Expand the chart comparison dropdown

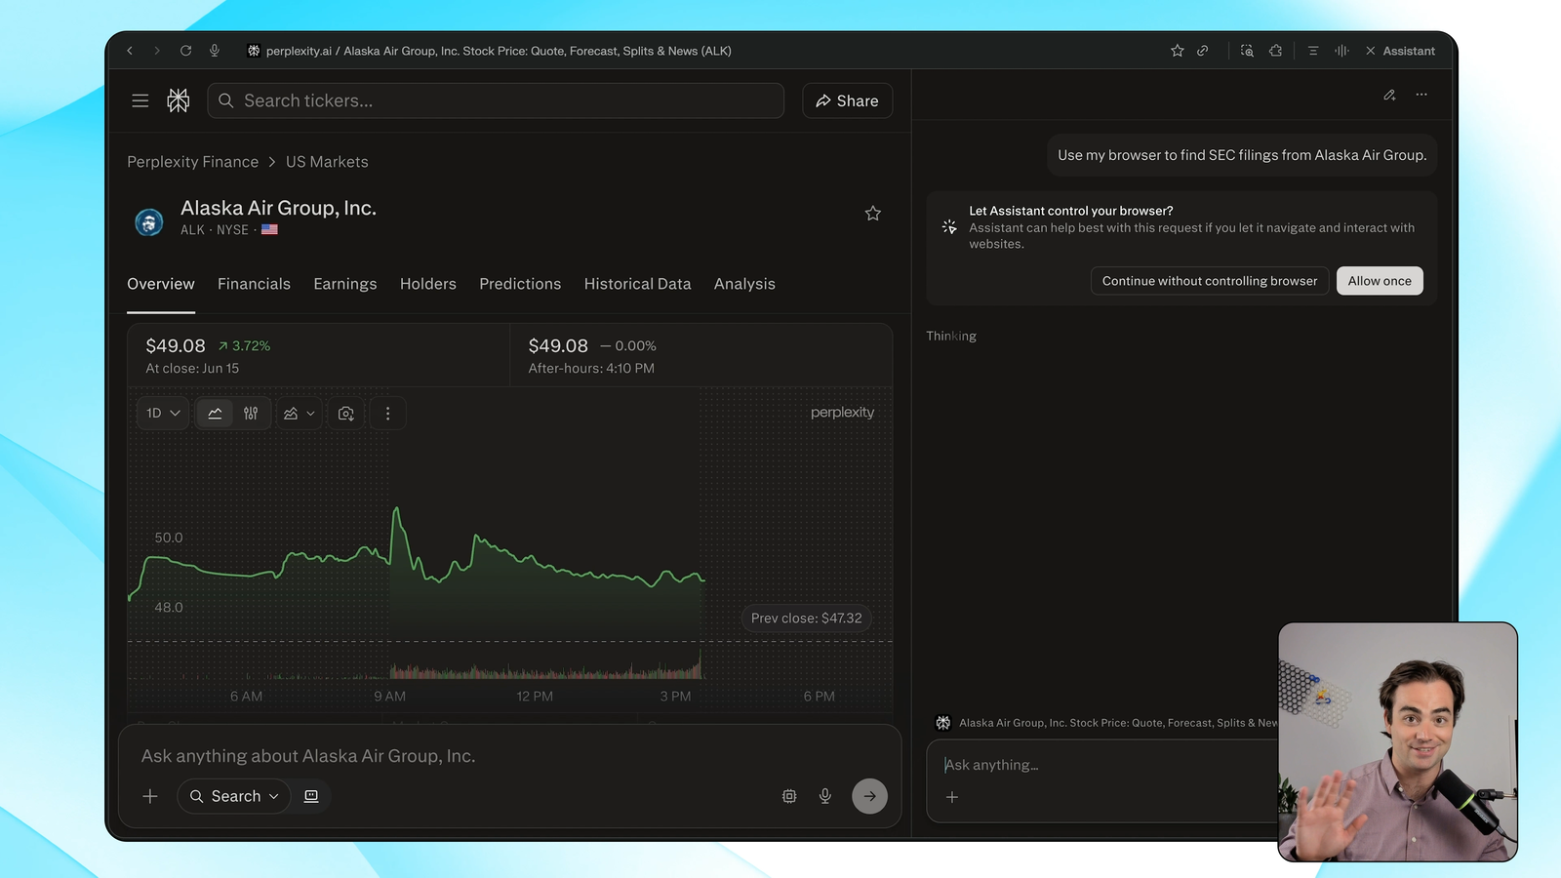pos(299,414)
